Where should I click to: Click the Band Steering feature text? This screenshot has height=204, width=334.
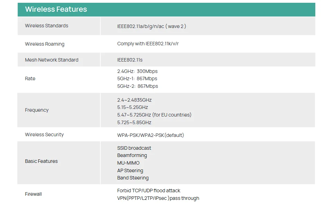point(133,178)
